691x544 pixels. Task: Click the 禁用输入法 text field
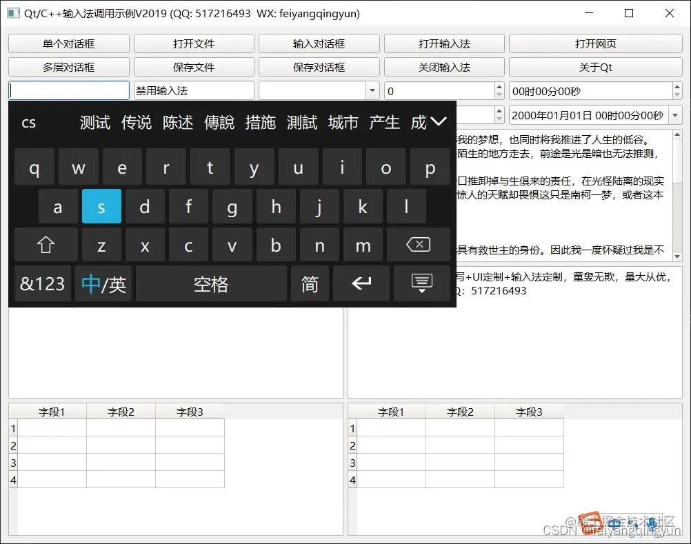(194, 91)
